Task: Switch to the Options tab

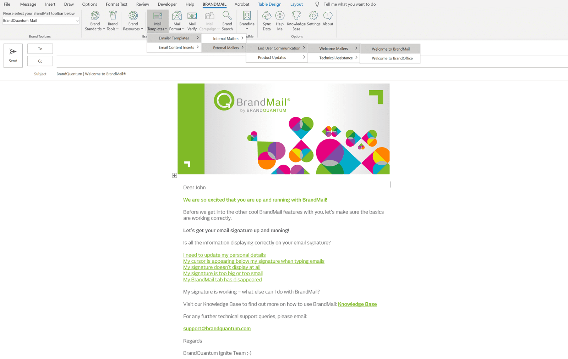Action: (x=89, y=4)
